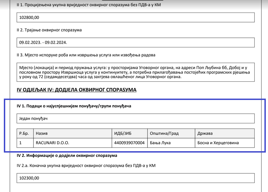
Task: Click the 'Назив' column header
Action: point(73,133)
